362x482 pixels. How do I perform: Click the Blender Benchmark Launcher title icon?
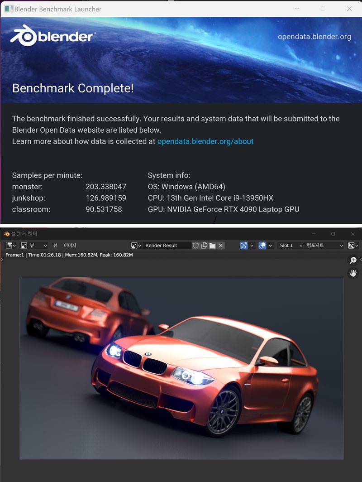point(9,9)
